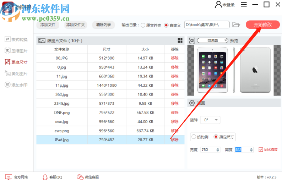Remove 00.JPG from the list
282x181 pixels.
pos(175,58)
